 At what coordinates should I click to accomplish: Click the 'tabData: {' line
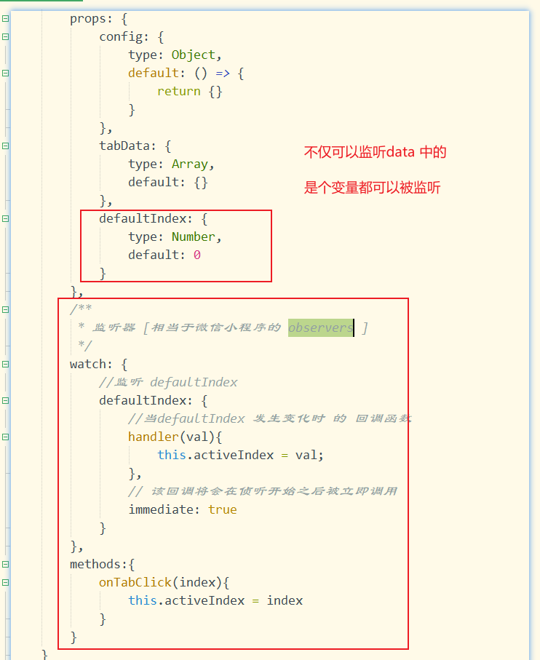pyautogui.click(x=135, y=146)
